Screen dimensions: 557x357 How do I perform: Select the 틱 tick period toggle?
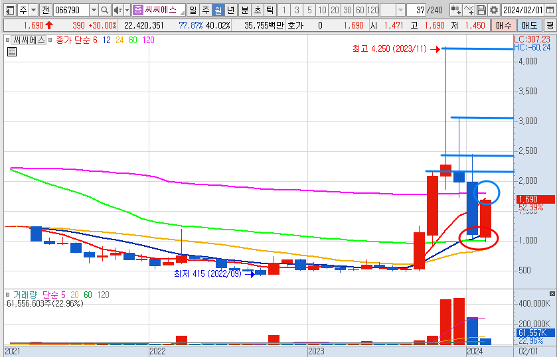[x=270, y=10]
